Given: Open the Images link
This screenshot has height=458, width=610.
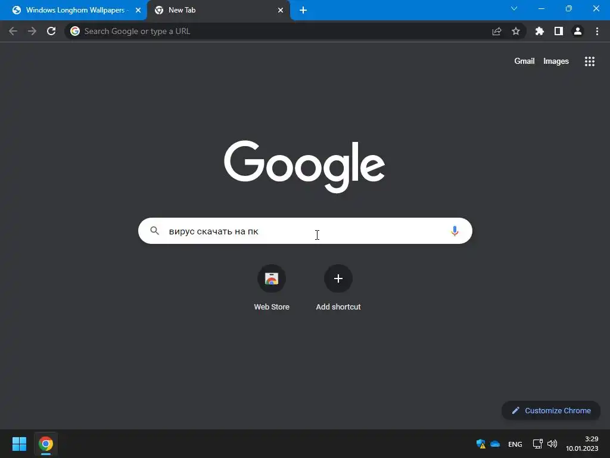Looking at the screenshot, I should [556, 61].
